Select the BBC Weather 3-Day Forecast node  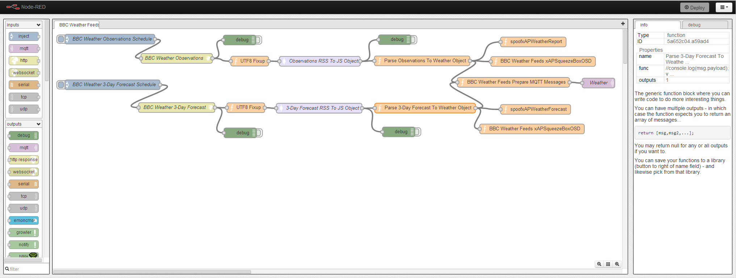(176, 108)
